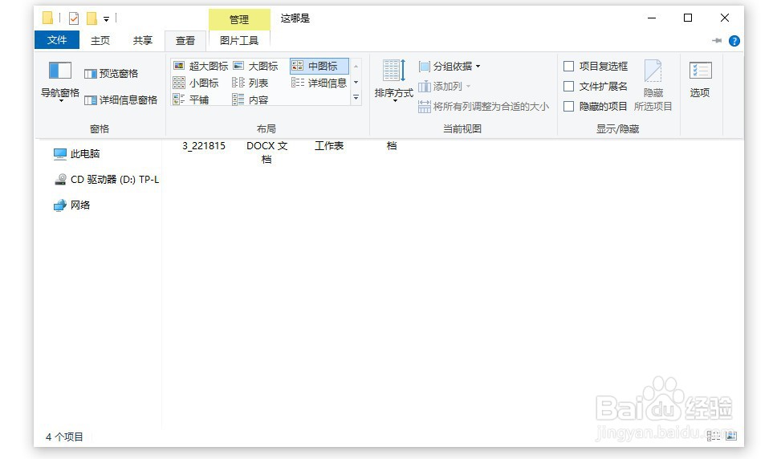Screen dimensions: 777x459
Task: Open the 选项 folder options button
Action: 700,79
